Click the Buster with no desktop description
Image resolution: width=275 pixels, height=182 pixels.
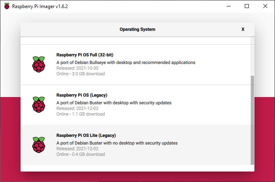[117, 143]
